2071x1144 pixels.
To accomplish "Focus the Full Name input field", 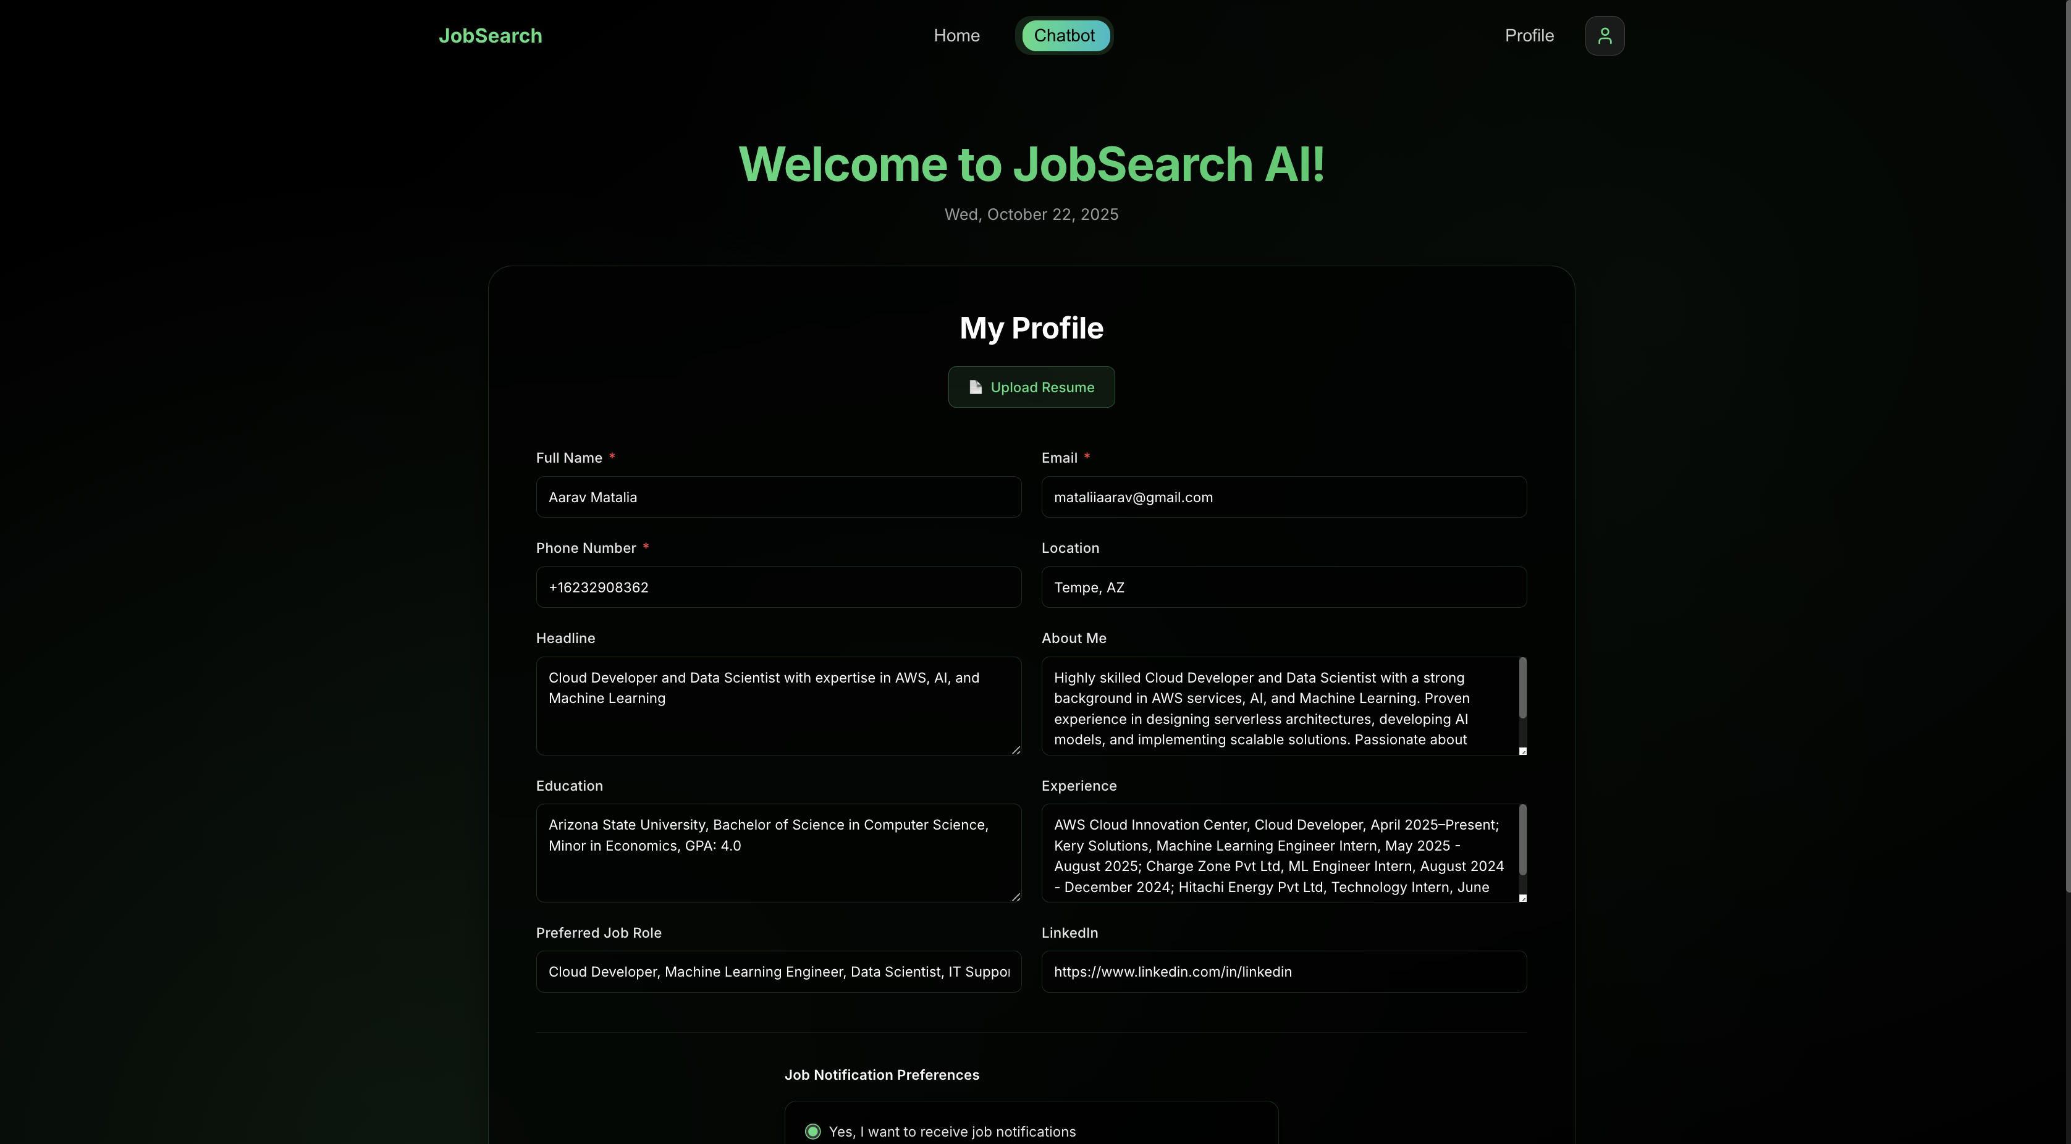I will [x=778, y=497].
